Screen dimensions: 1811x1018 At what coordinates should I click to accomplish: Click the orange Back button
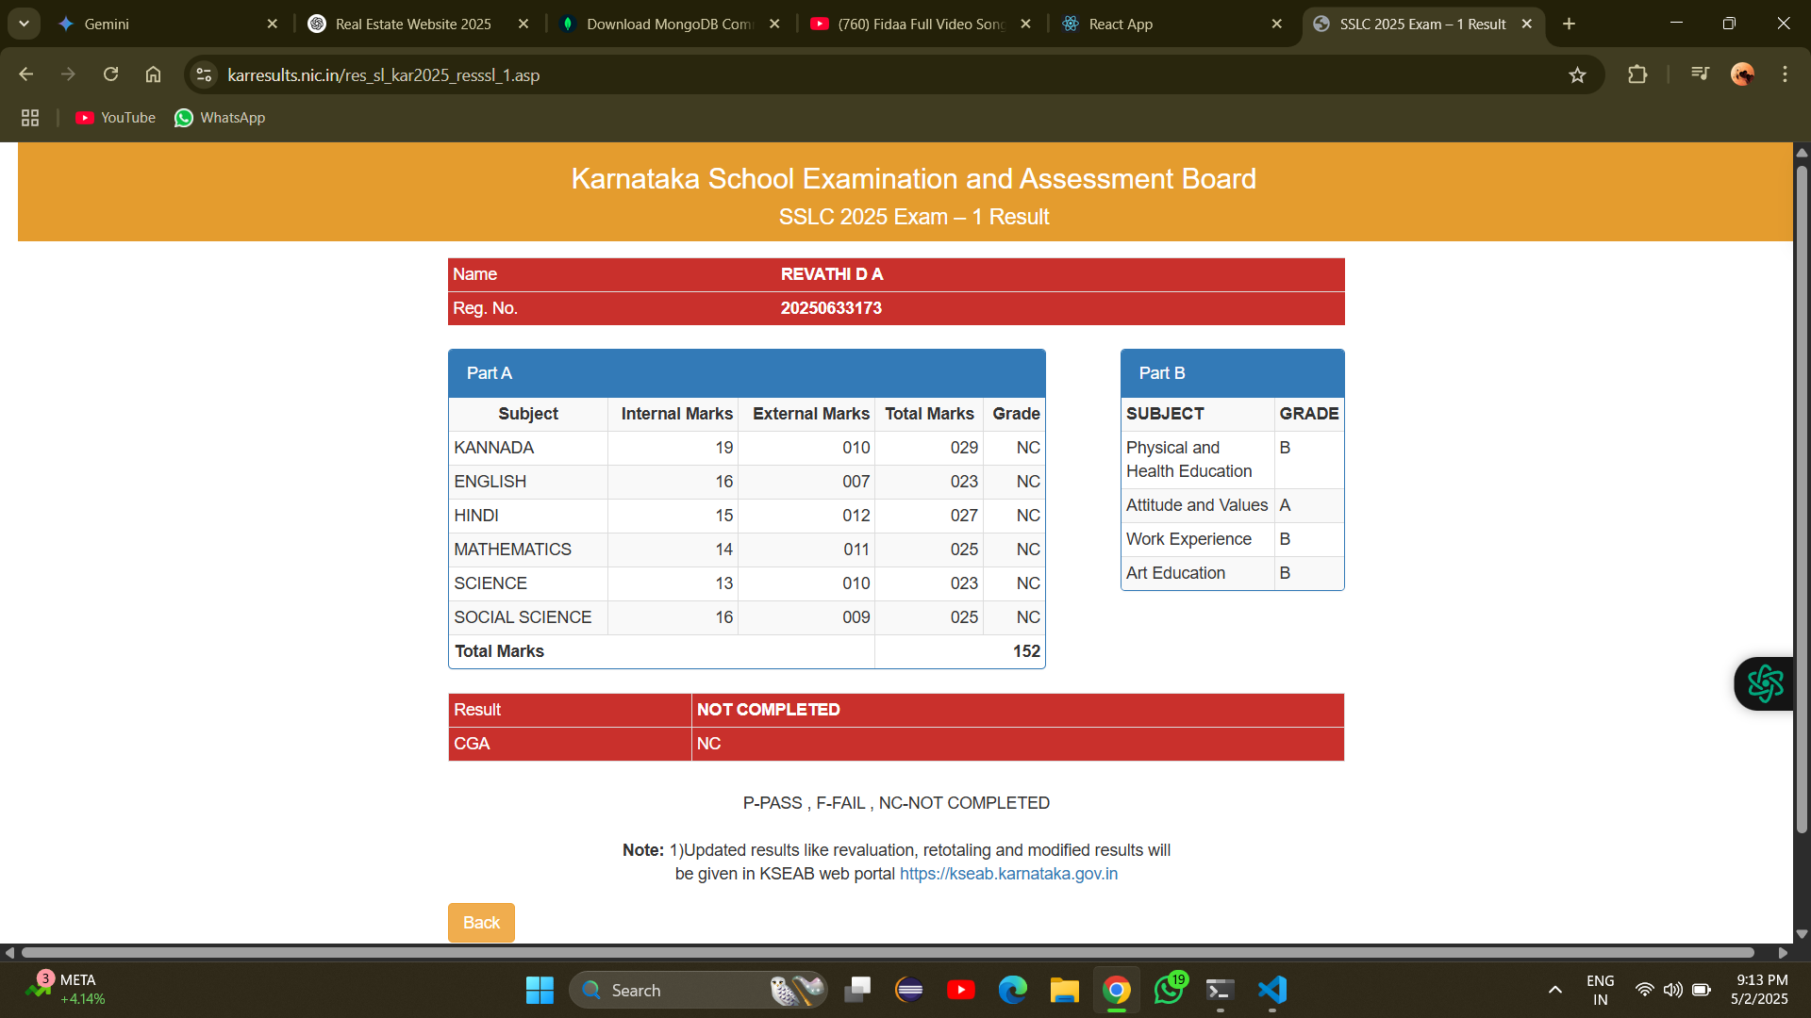tap(481, 923)
